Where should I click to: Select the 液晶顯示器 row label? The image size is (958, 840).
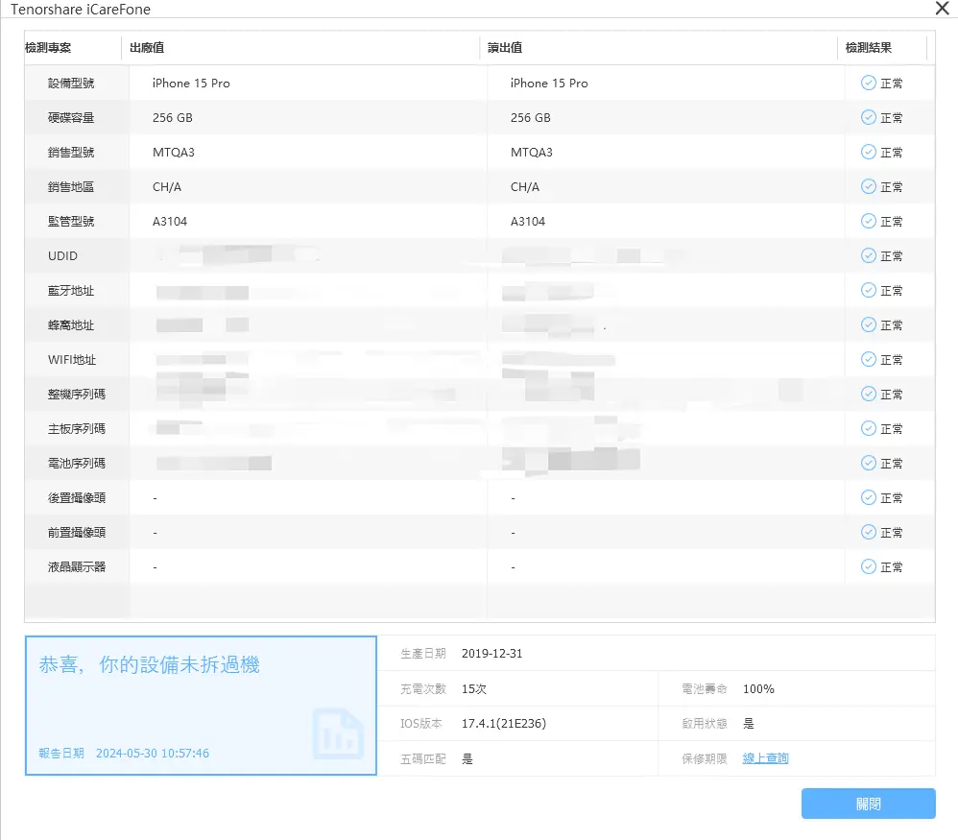point(77,566)
